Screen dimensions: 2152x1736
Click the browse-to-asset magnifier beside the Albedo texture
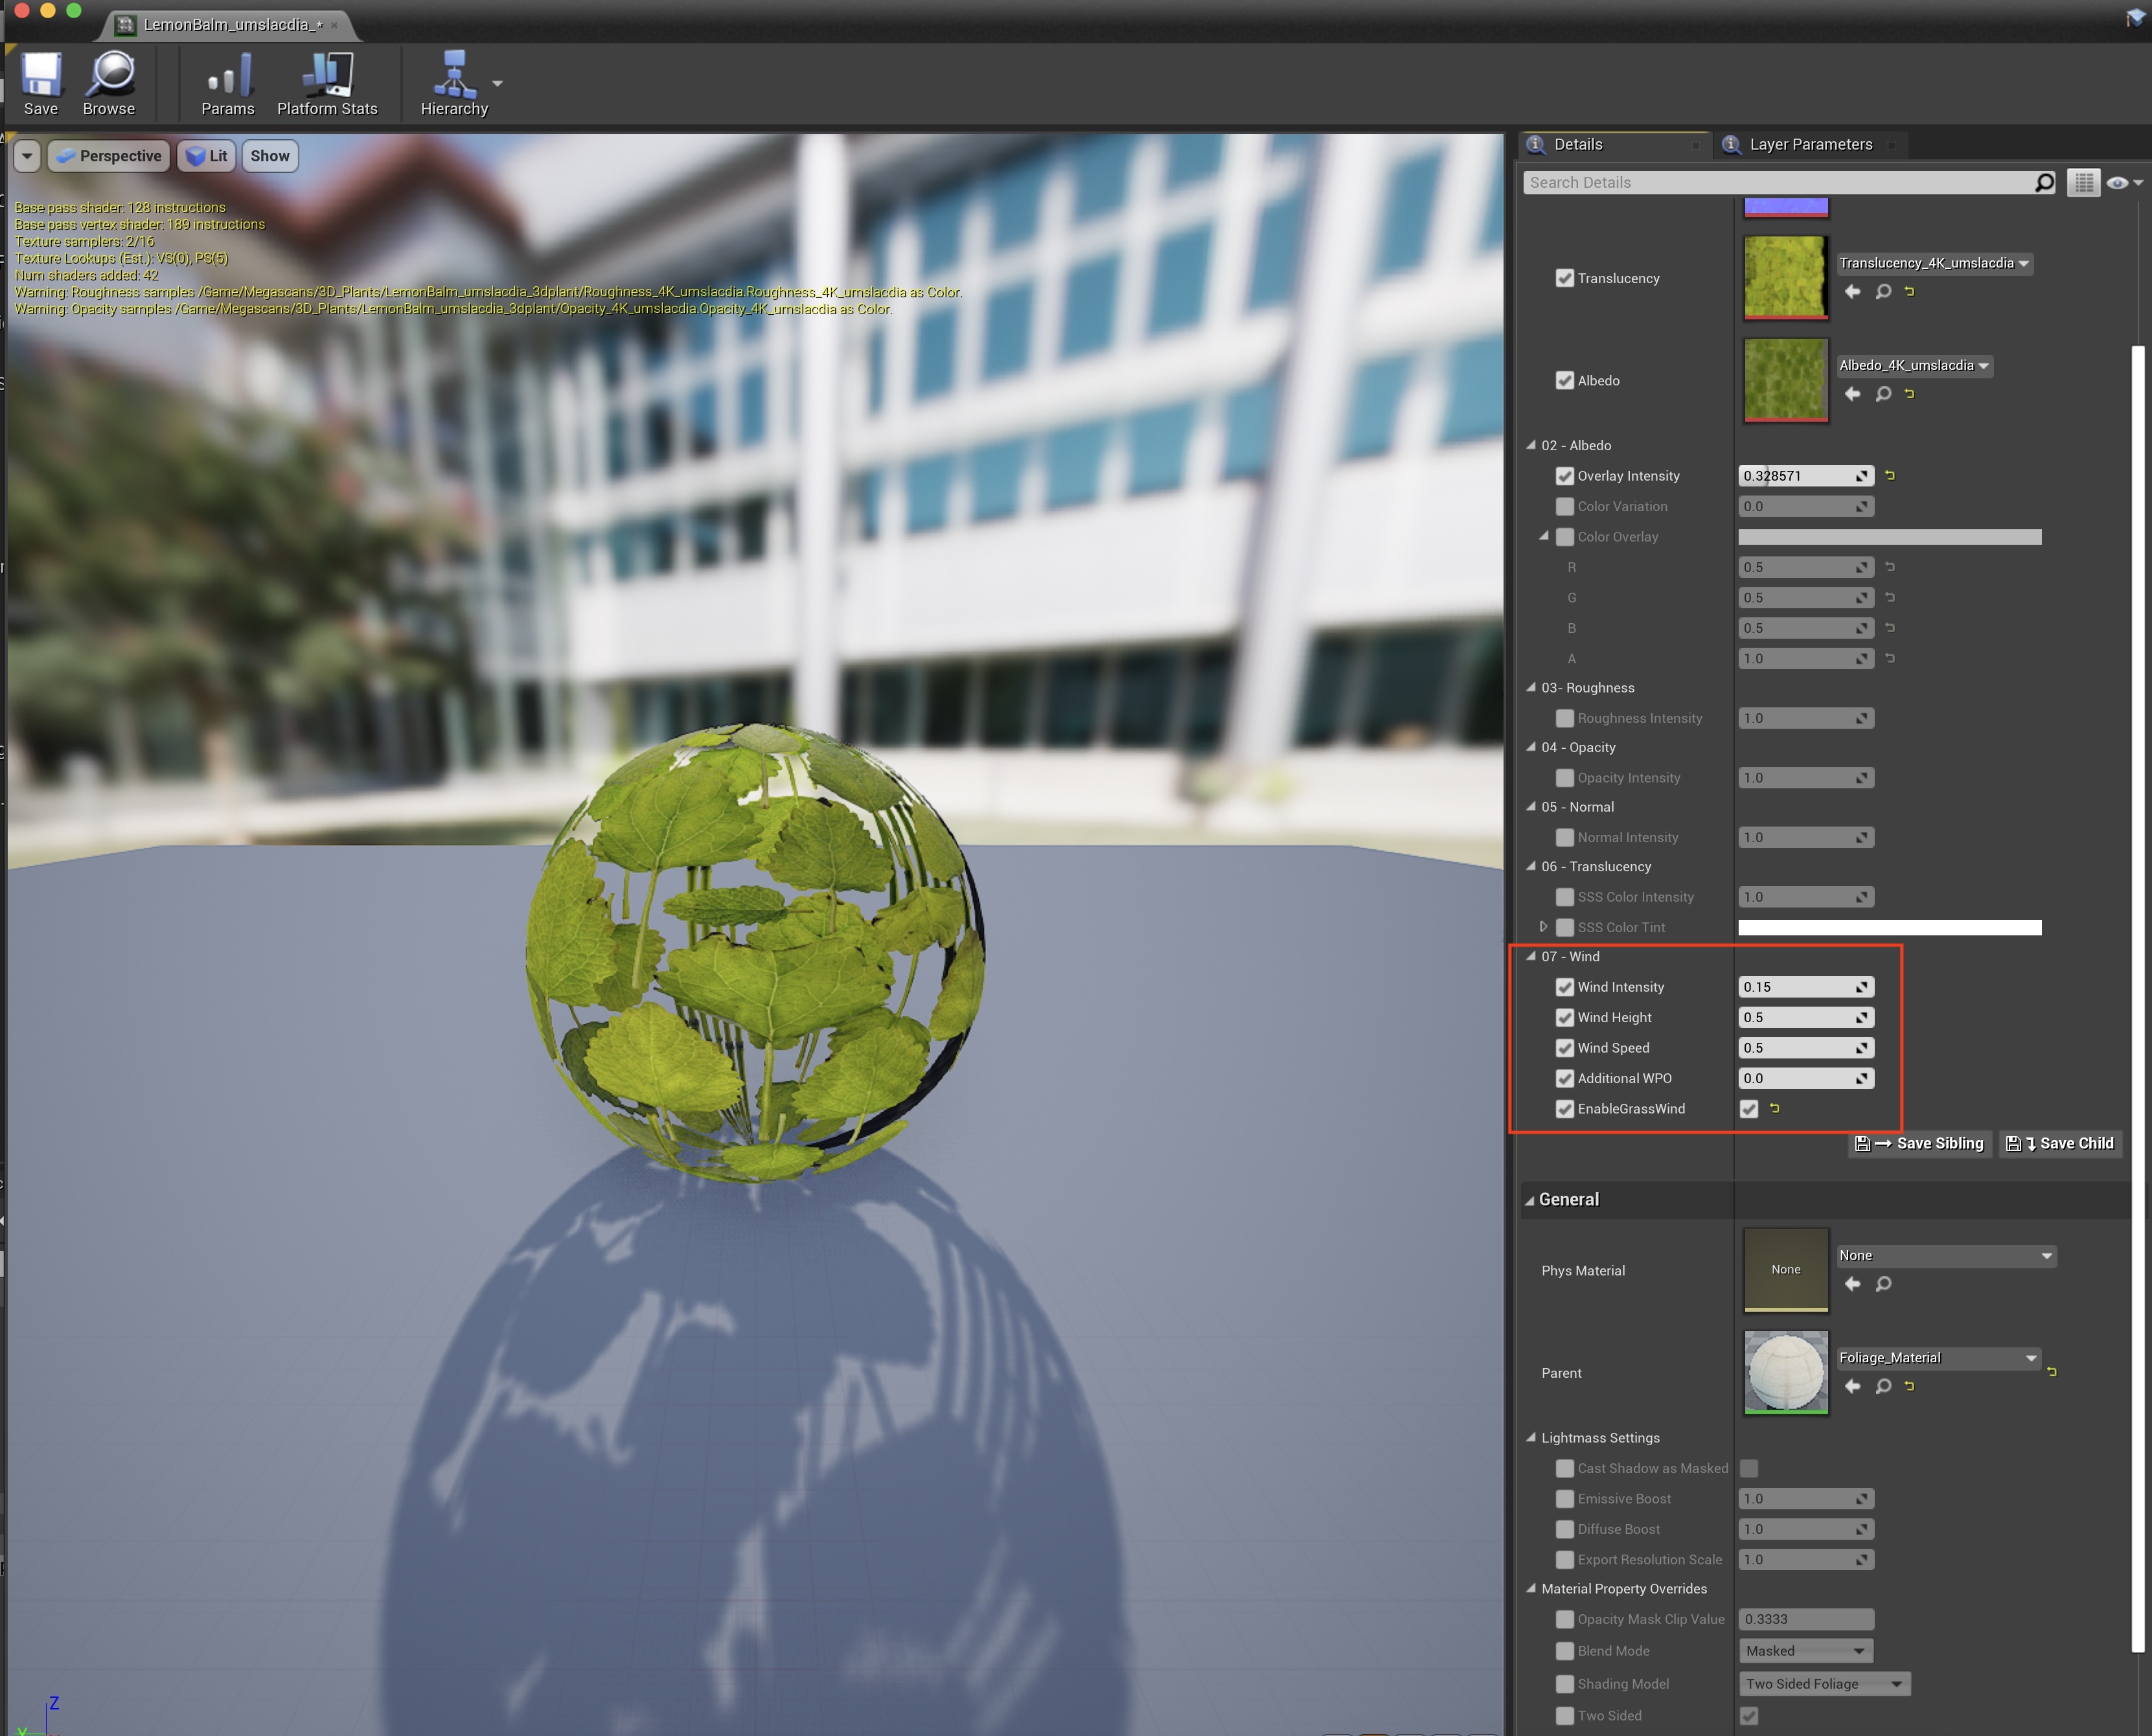click(x=1883, y=394)
